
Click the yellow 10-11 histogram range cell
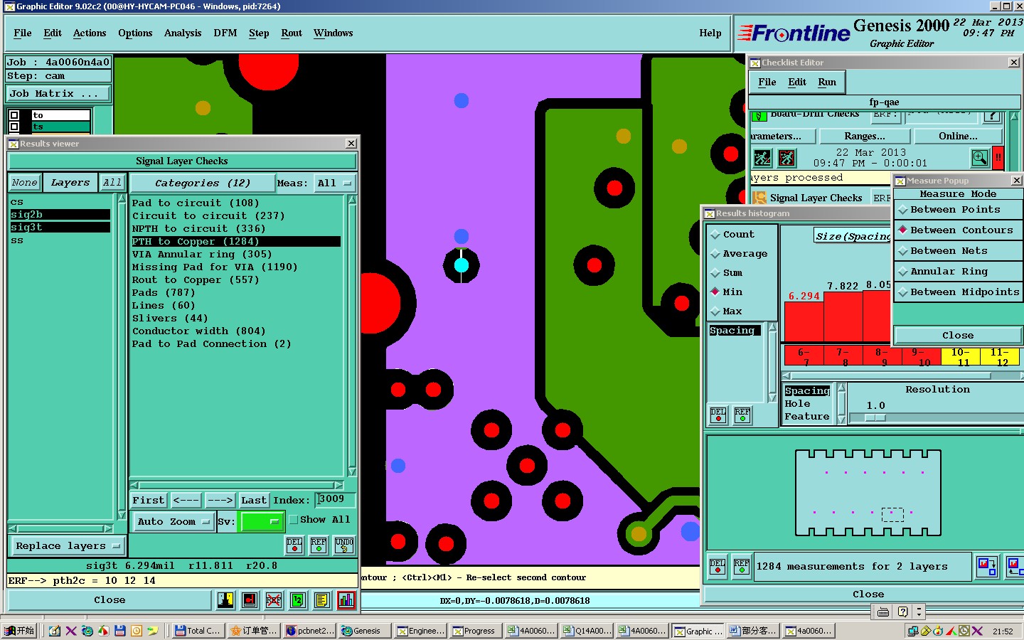[960, 356]
